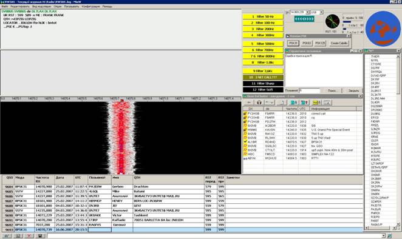Click the Мода column header in log

point(24,180)
